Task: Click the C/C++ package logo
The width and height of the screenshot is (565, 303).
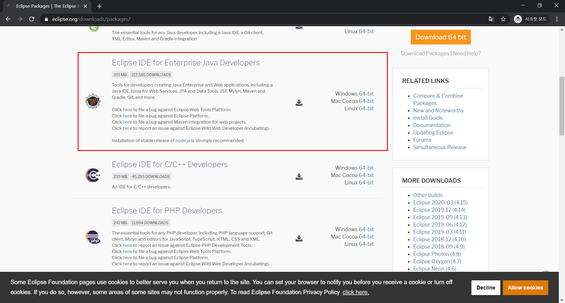Action: pos(93,175)
